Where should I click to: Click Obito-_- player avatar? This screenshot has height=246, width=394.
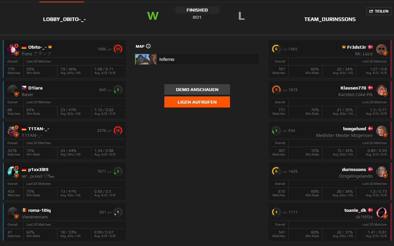[13, 49]
